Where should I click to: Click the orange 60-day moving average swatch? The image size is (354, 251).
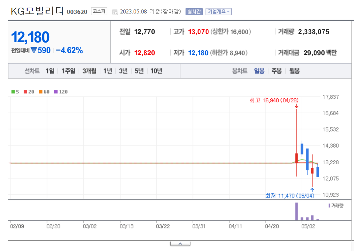coord(41,91)
